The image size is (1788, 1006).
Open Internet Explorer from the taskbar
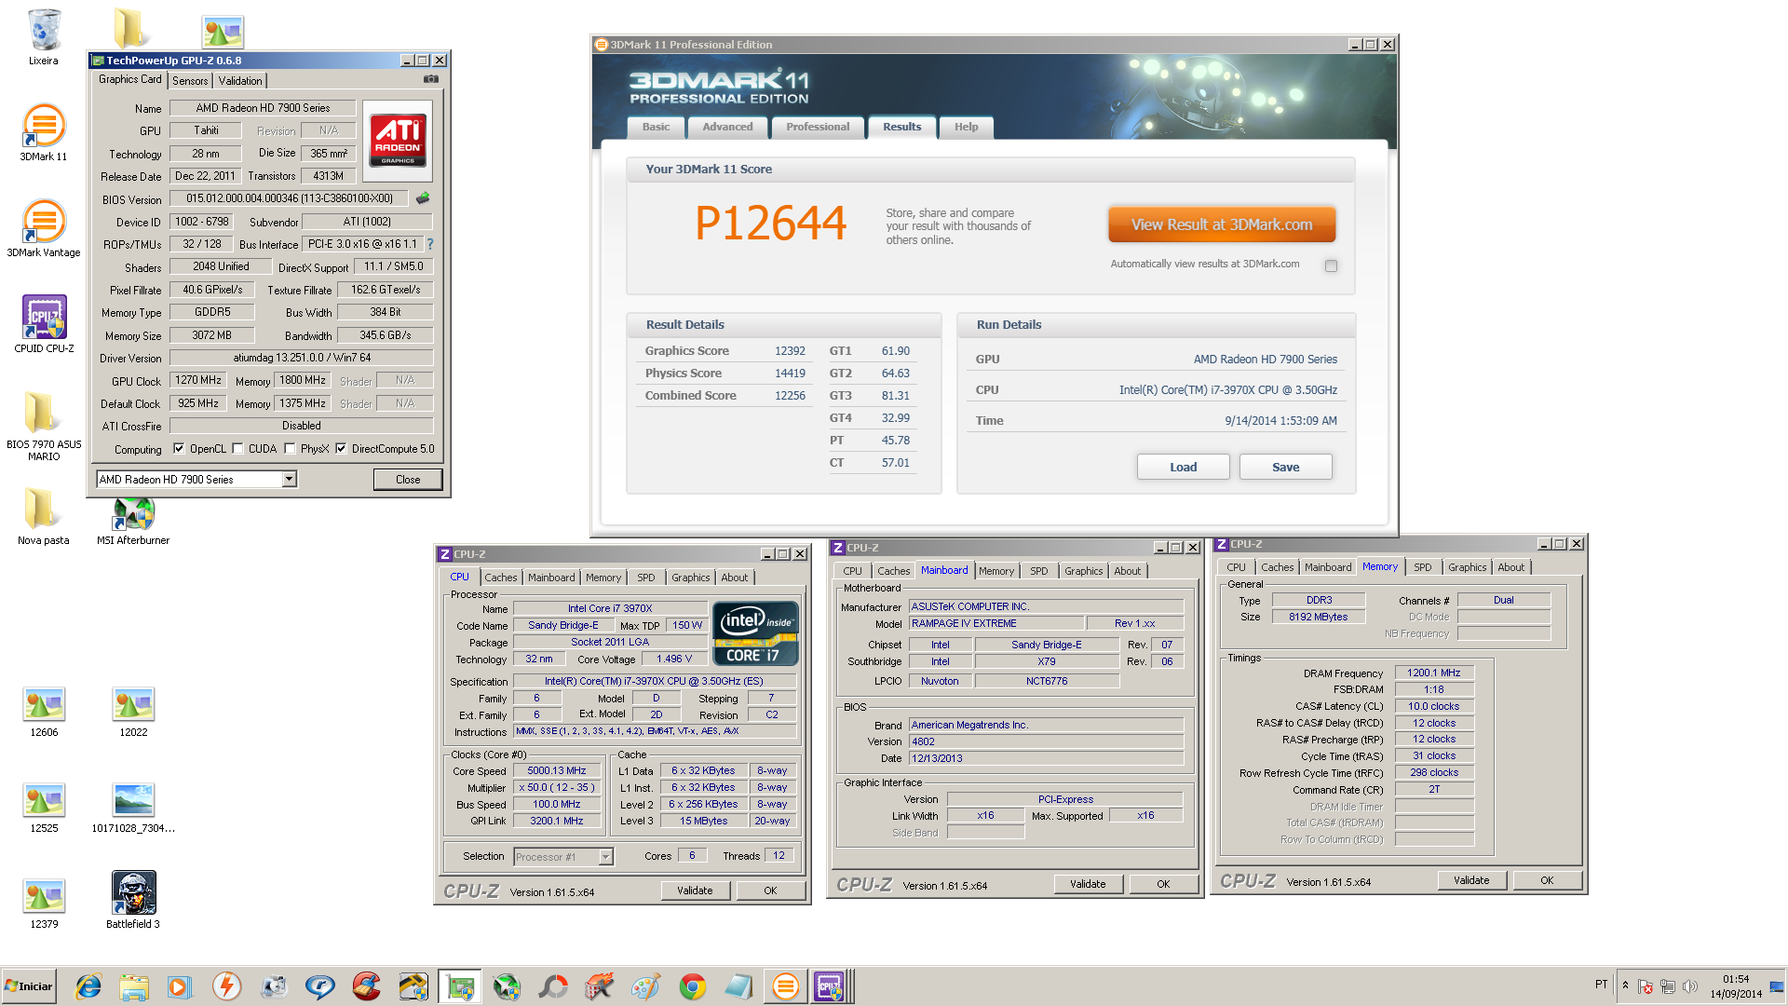pyautogui.click(x=88, y=986)
